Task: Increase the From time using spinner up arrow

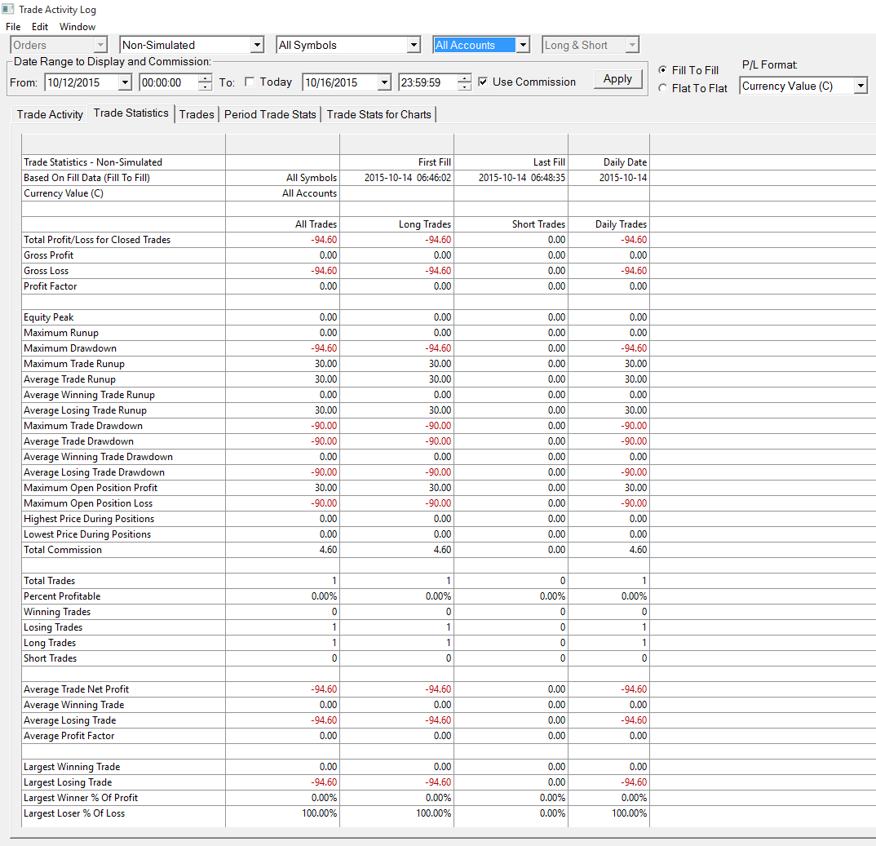Action: coord(205,78)
